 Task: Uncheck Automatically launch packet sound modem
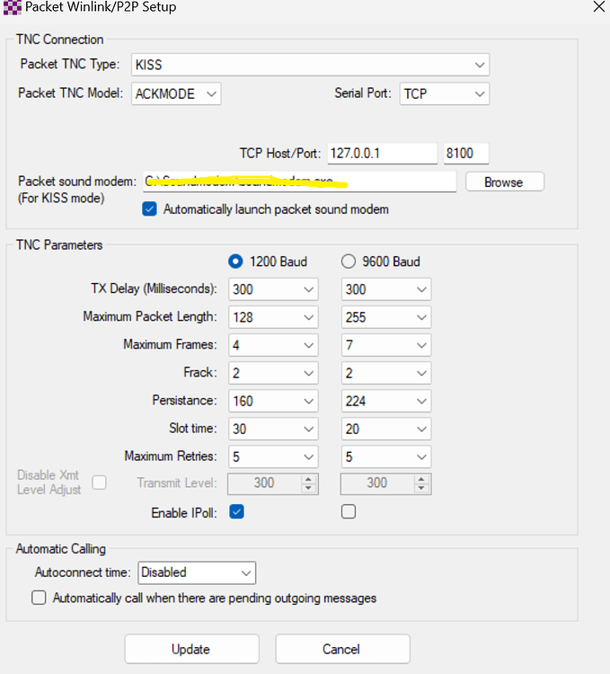coord(150,209)
